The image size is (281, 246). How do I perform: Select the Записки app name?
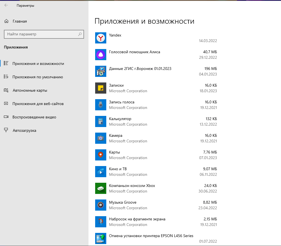tap(116, 85)
